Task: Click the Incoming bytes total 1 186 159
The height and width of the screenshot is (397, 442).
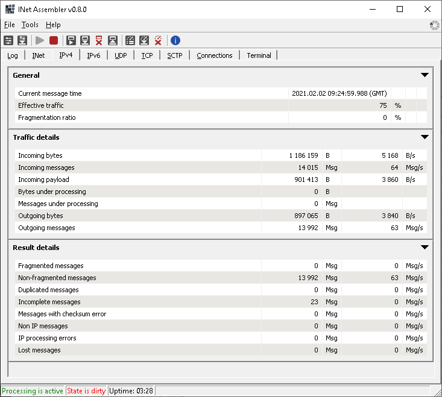Action: (303, 155)
